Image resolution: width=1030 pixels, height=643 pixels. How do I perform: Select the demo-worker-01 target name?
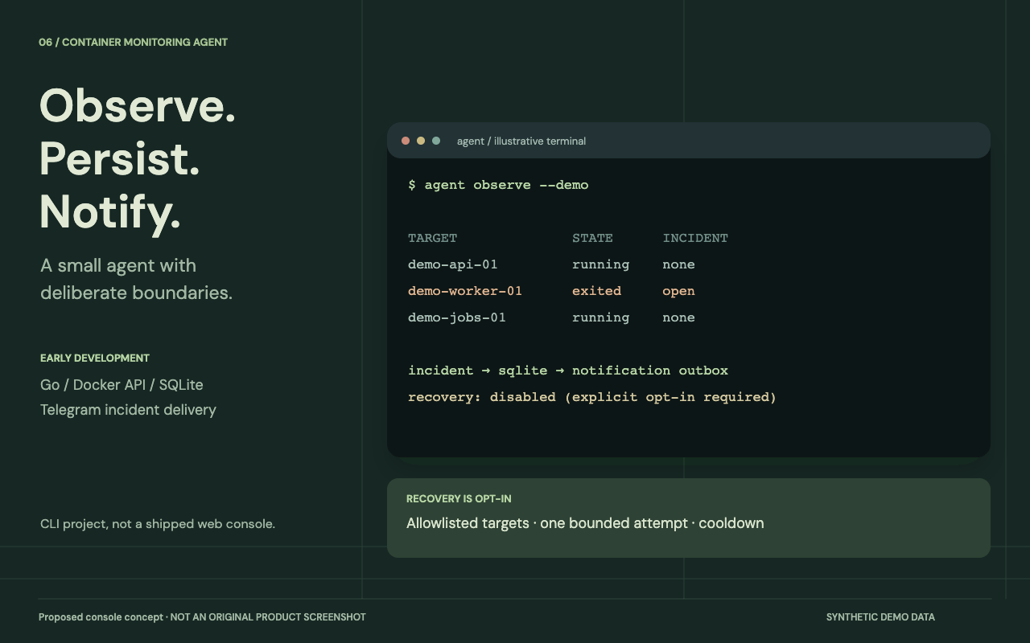pyautogui.click(x=465, y=291)
